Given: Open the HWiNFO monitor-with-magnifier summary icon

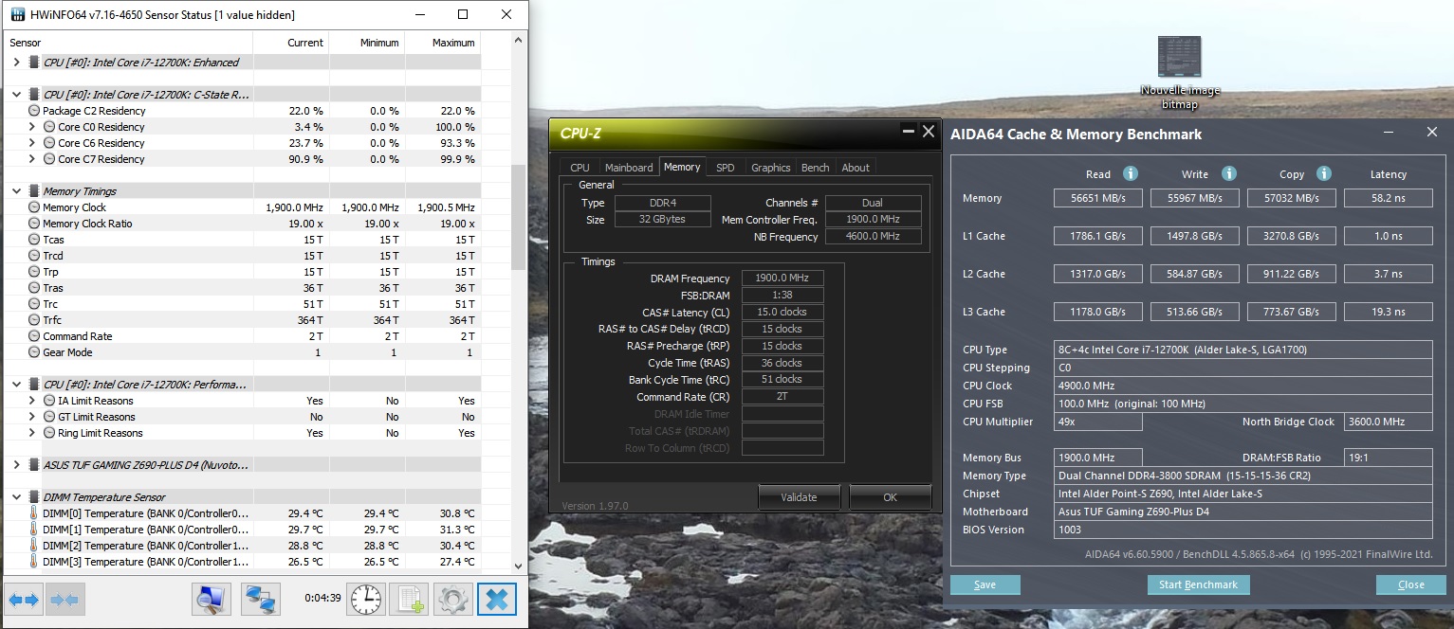Looking at the screenshot, I should click(x=212, y=599).
